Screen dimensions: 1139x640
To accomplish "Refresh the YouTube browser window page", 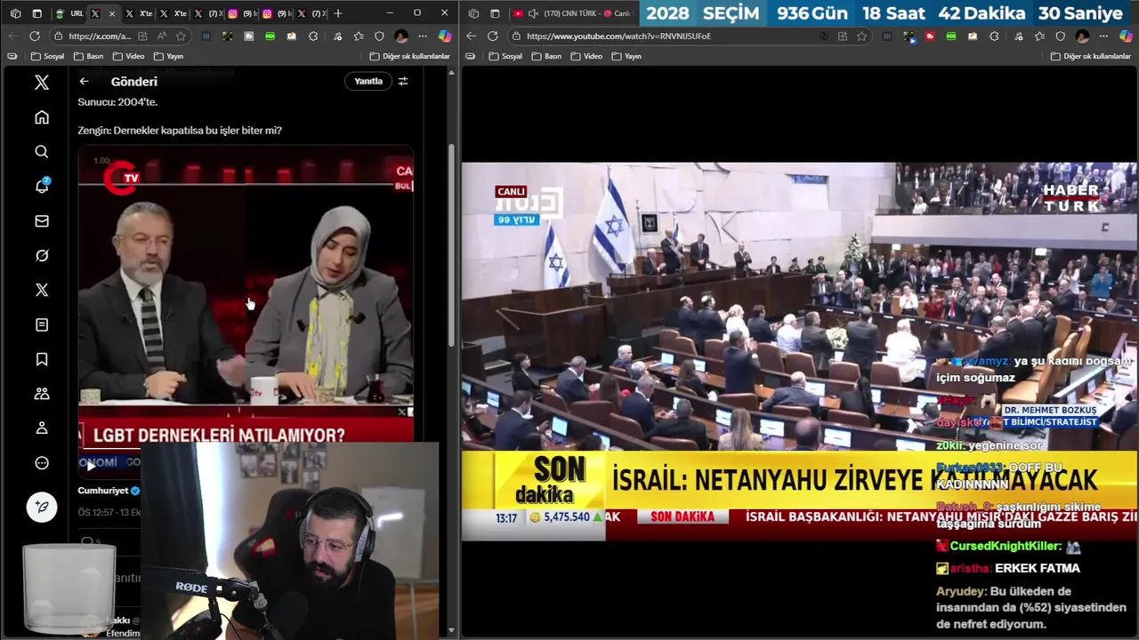I will [x=492, y=36].
